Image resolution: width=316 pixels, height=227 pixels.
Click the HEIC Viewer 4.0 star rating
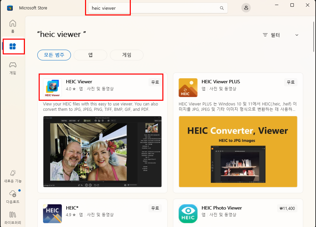coord(71,89)
